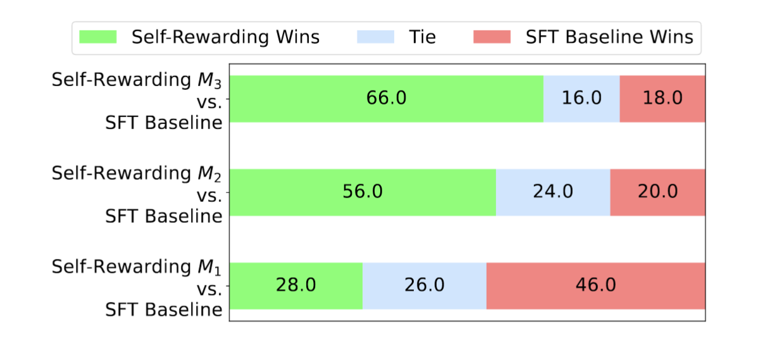Screen dimensions: 777x338
Task: Click the green 56.0 segment of the M2 bar
Action: pos(362,192)
